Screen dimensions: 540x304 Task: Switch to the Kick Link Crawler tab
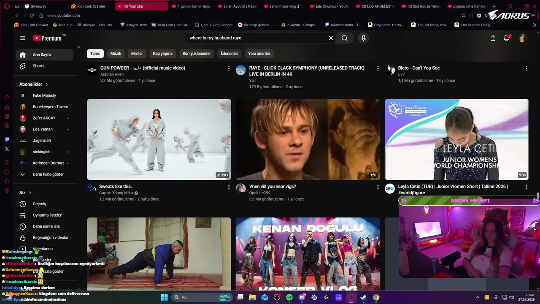[x=91, y=6]
